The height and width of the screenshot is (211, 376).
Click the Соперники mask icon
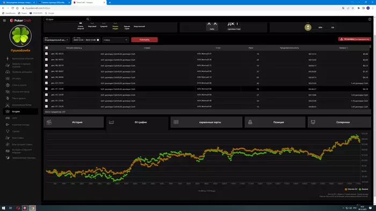(313, 122)
